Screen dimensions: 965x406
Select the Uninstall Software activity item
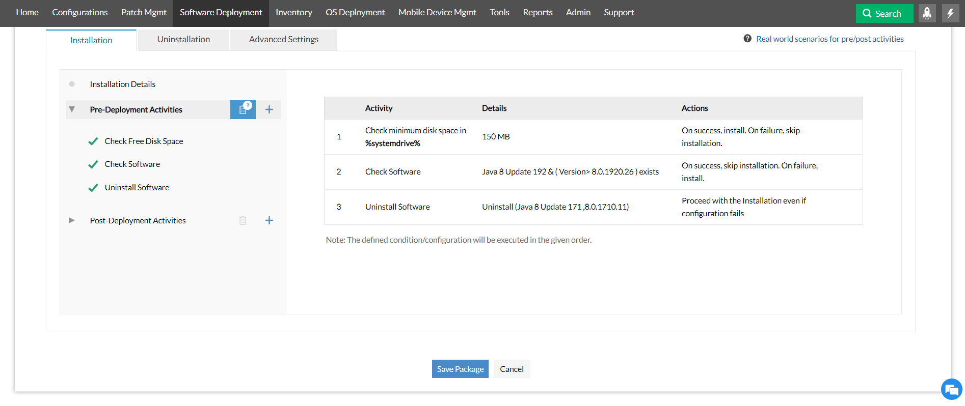click(137, 188)
